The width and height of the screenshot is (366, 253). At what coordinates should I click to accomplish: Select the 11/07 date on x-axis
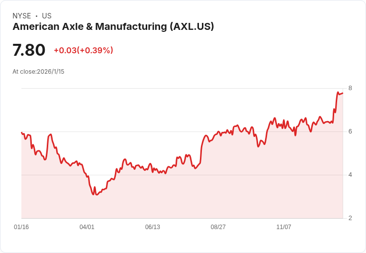pos(283,227)
